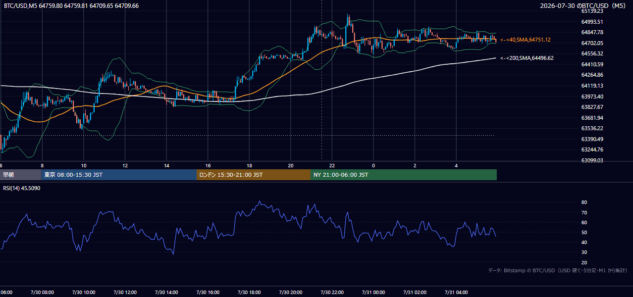Click the RSI axis level 60
The width and height of the screenshot is (633, 297).
(x=584, y=222)
